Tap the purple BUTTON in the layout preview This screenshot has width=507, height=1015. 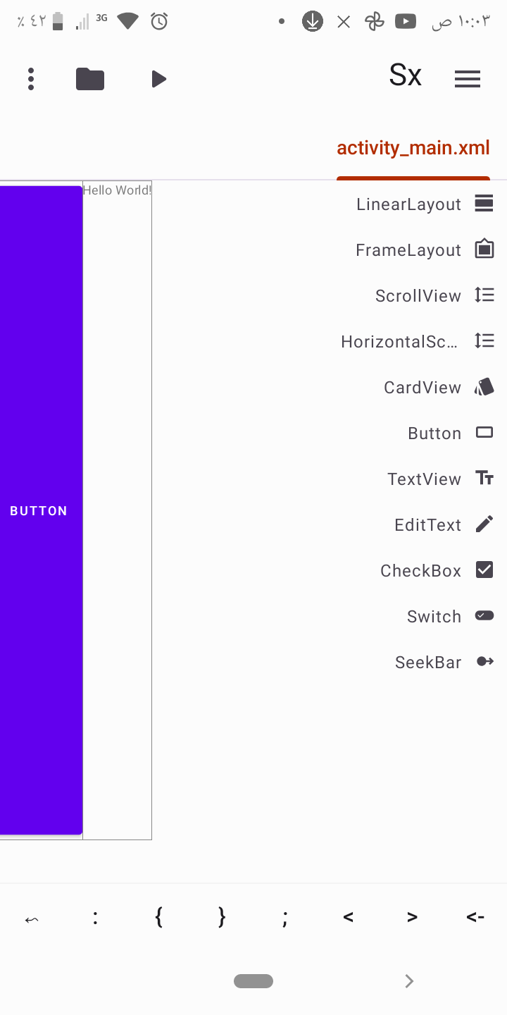(x=39, y=510)
